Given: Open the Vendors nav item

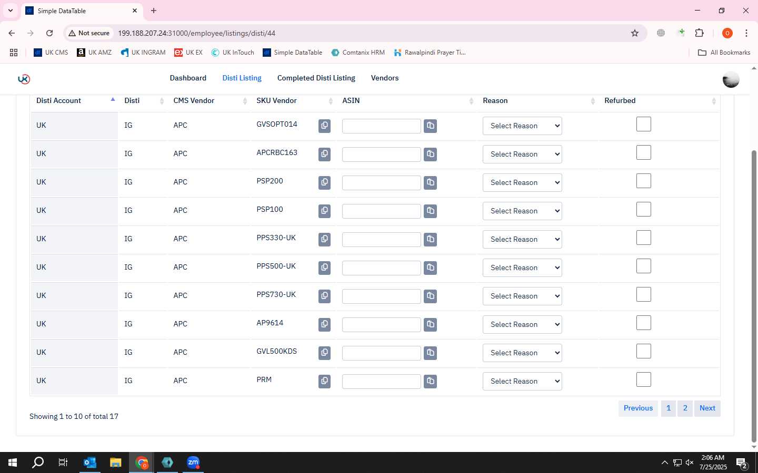Looking at the screenshot, I should [x=385, y=78].
